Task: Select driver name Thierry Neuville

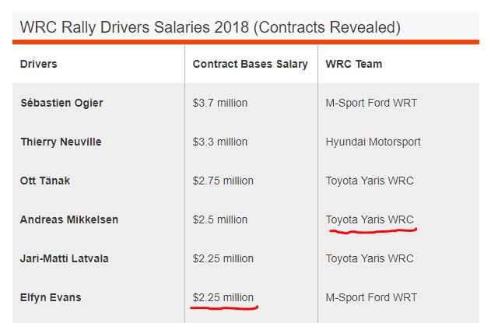Action: 61,142
